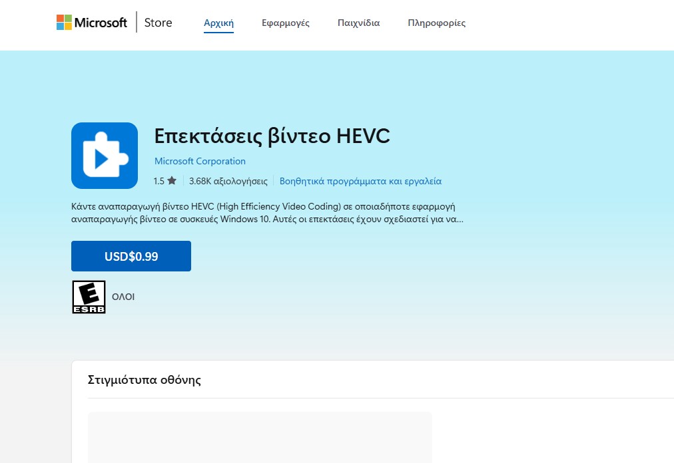Open the Store home link
Screen dimensions: 674x463
tap(159, 23)
